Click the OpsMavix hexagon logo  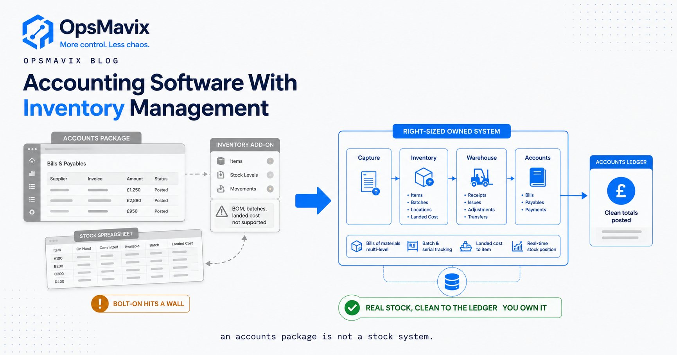pos(38,32)
